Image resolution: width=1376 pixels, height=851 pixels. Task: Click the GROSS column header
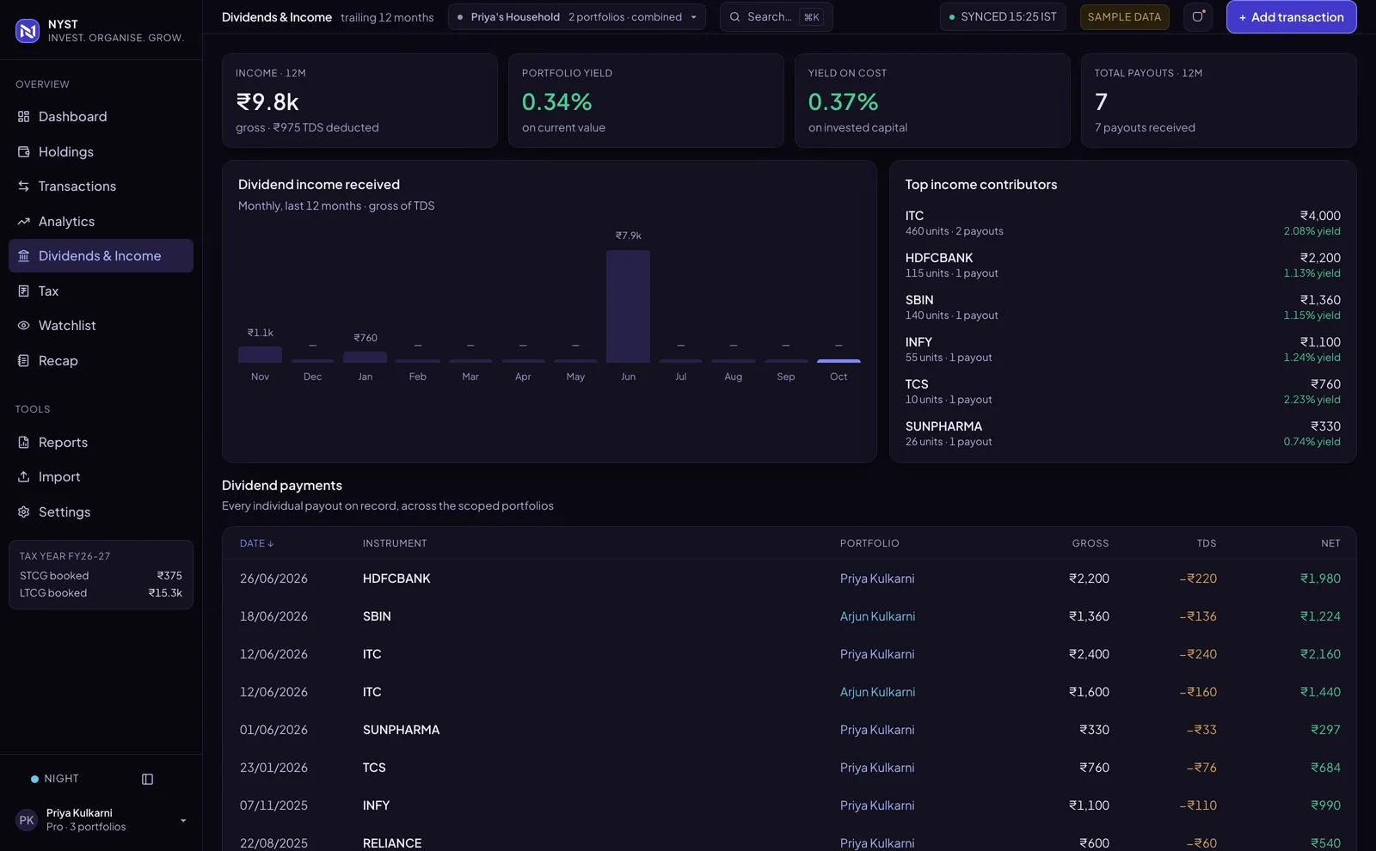tap(1090, 543)
